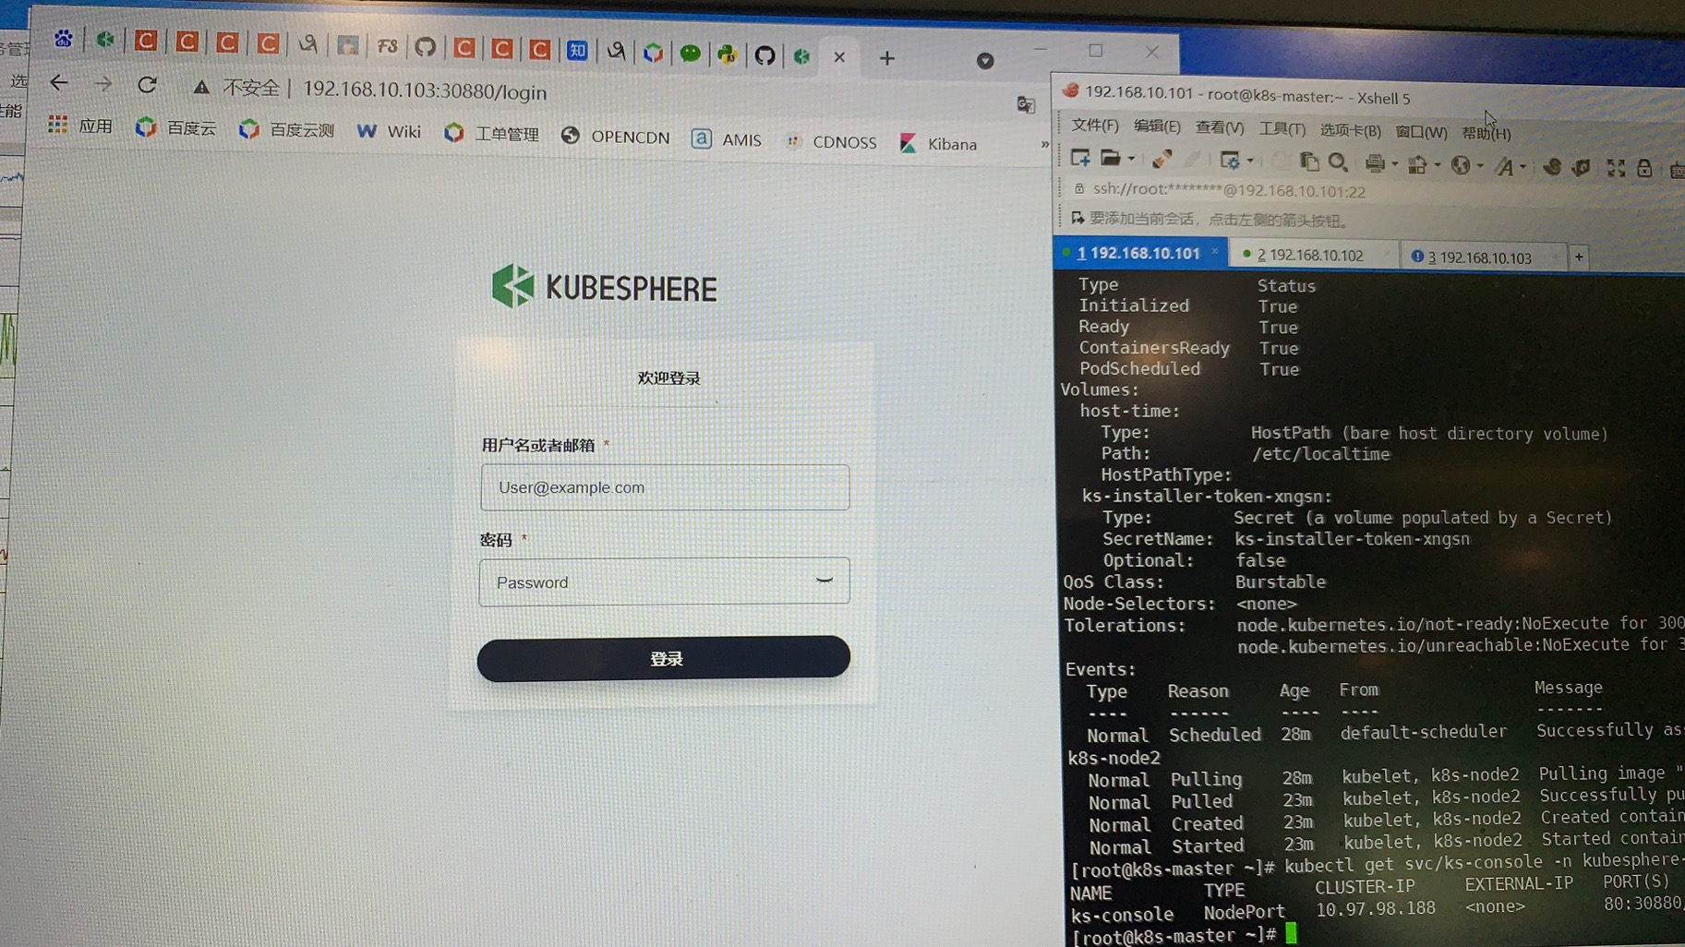Viewport: 1685px width, 947px height.
Task: Click the username or email input field
Action: pos(665,487)
